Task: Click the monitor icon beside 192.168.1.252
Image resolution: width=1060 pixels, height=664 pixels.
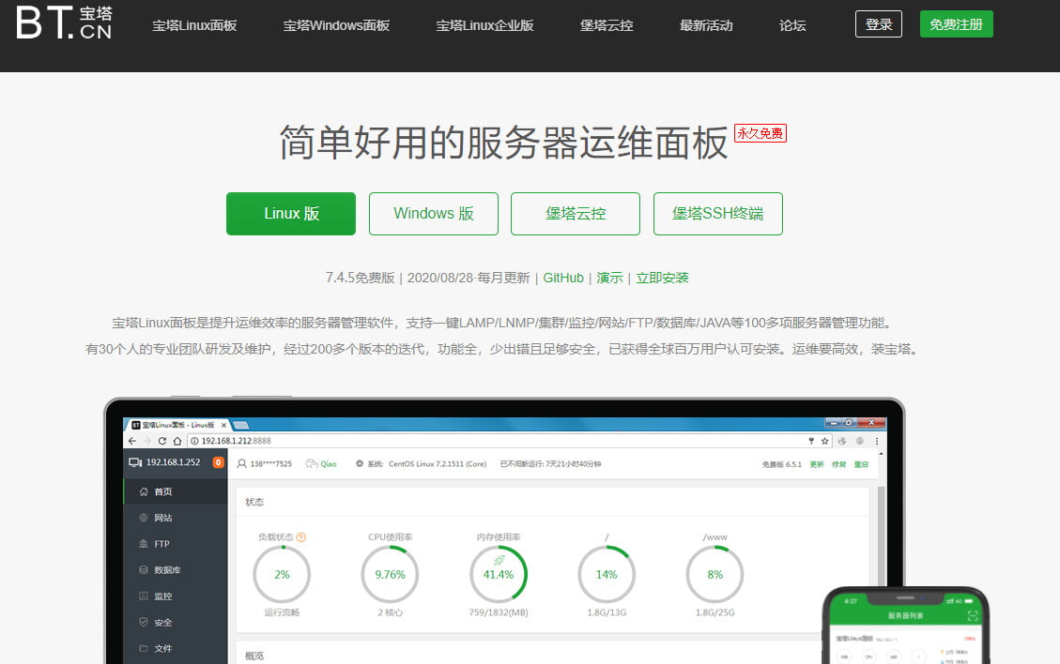Action: (x=135, y=462)
